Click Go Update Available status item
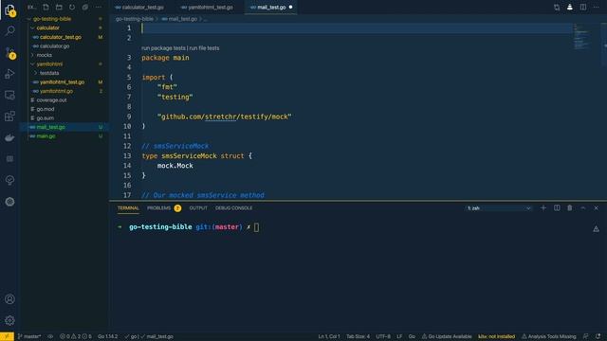Screen dimensions: 607x341 tap(447, 336)
